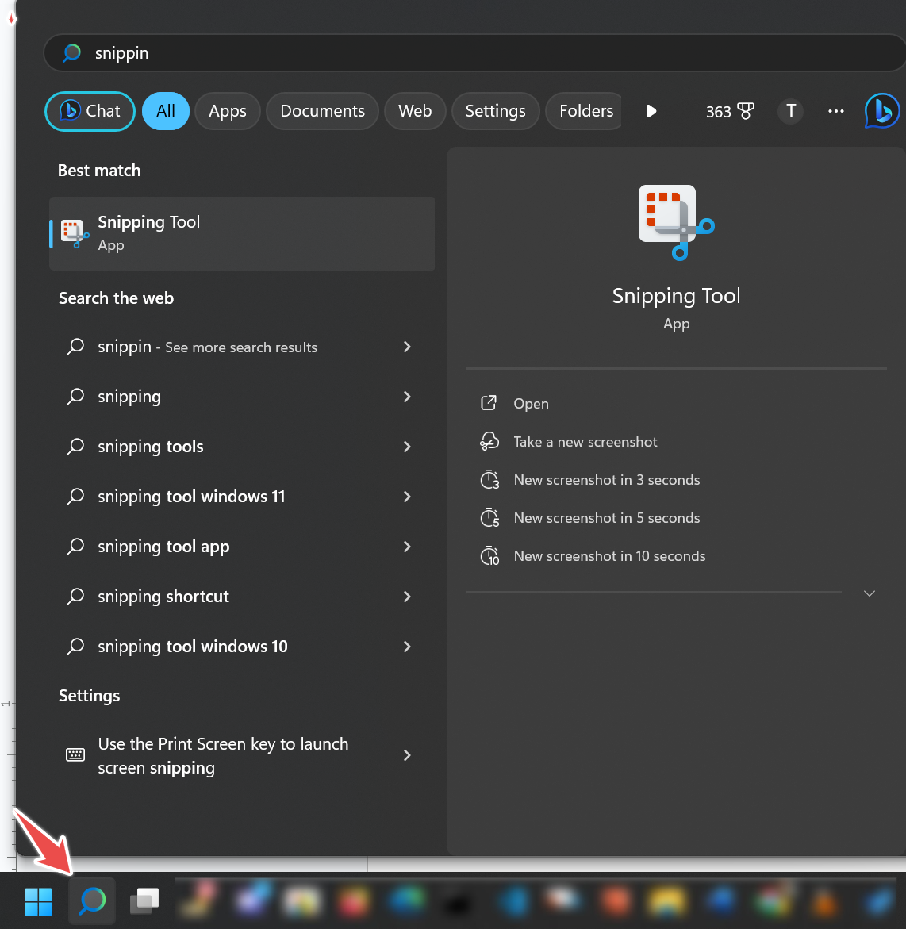This screenshot has width=906, height=929.
Task: Open the 363 rewards points trophy
Action: 730,111
